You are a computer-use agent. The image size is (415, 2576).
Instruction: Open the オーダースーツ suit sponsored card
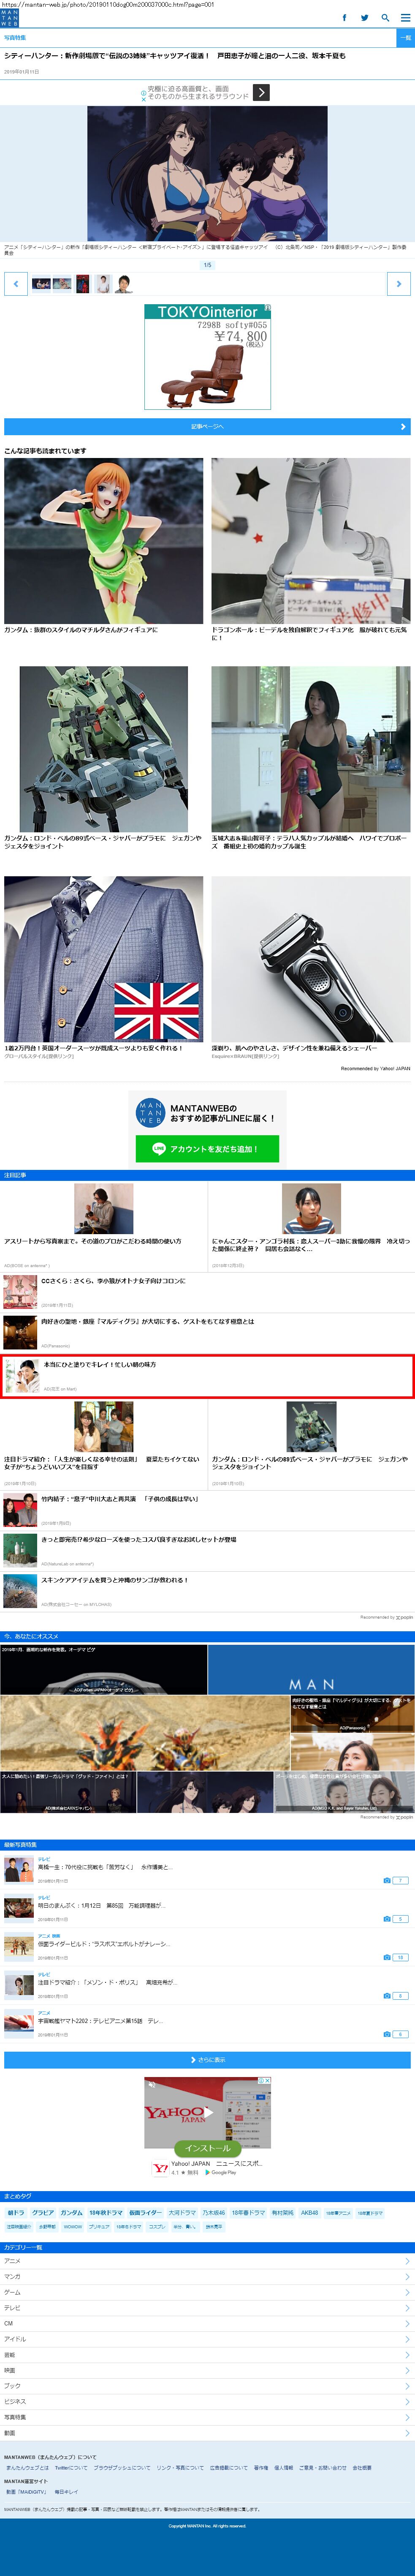coord(103,967)
